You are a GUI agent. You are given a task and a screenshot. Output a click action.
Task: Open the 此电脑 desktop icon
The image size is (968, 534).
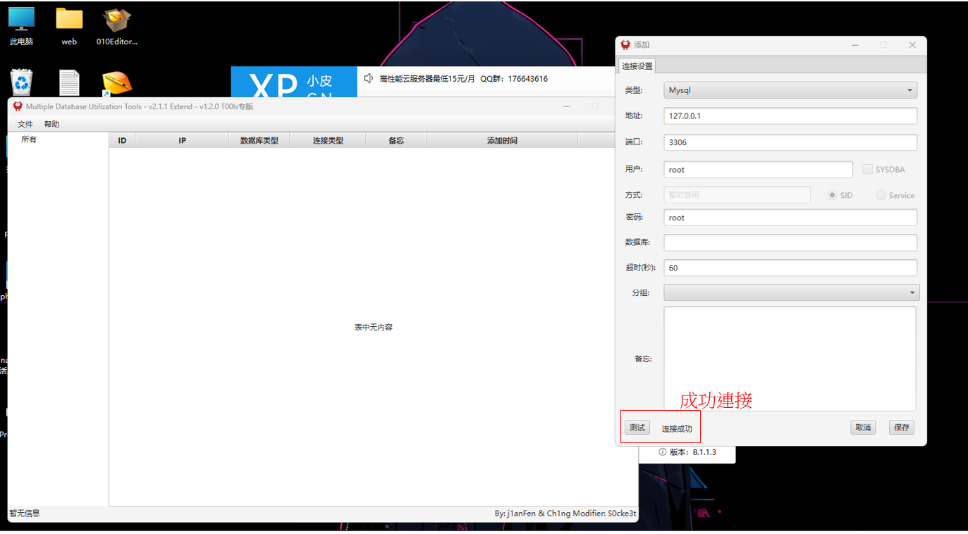21,25
